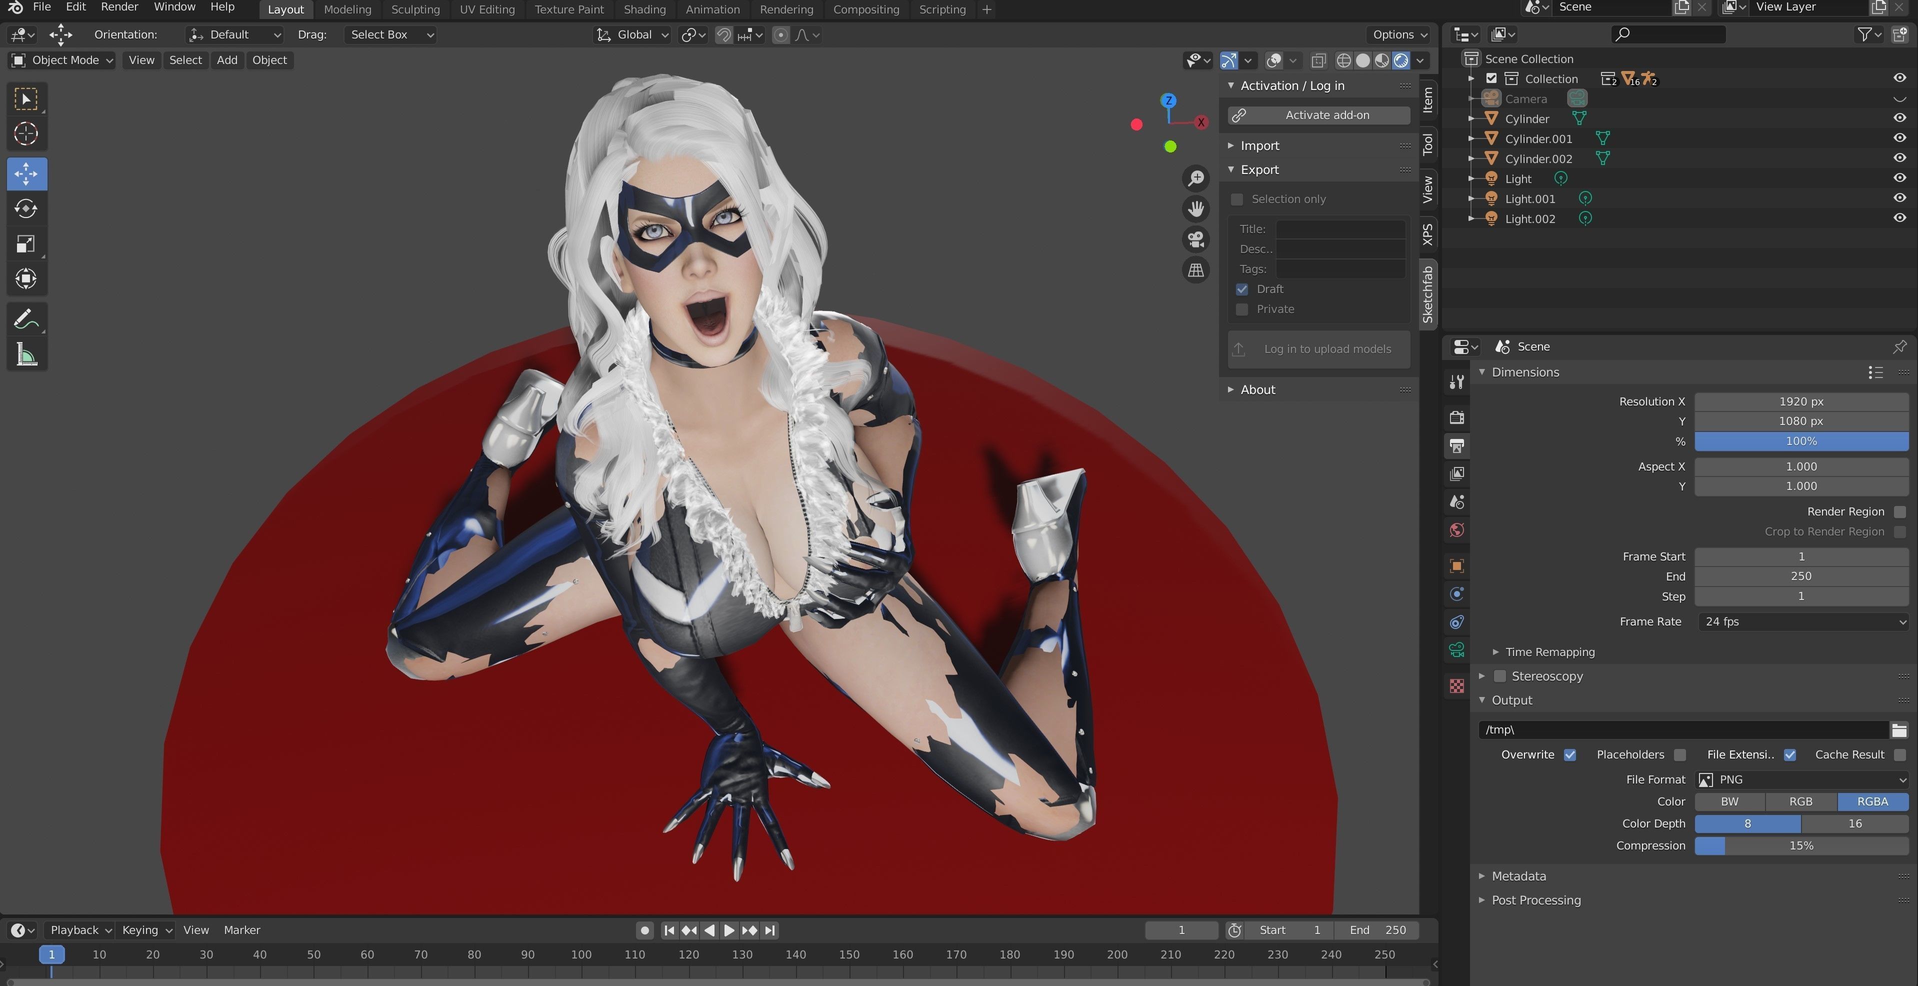This screenshot has width=1918, height=986.
Task: Open the Output properties tab
Action: coord(1457,445)
